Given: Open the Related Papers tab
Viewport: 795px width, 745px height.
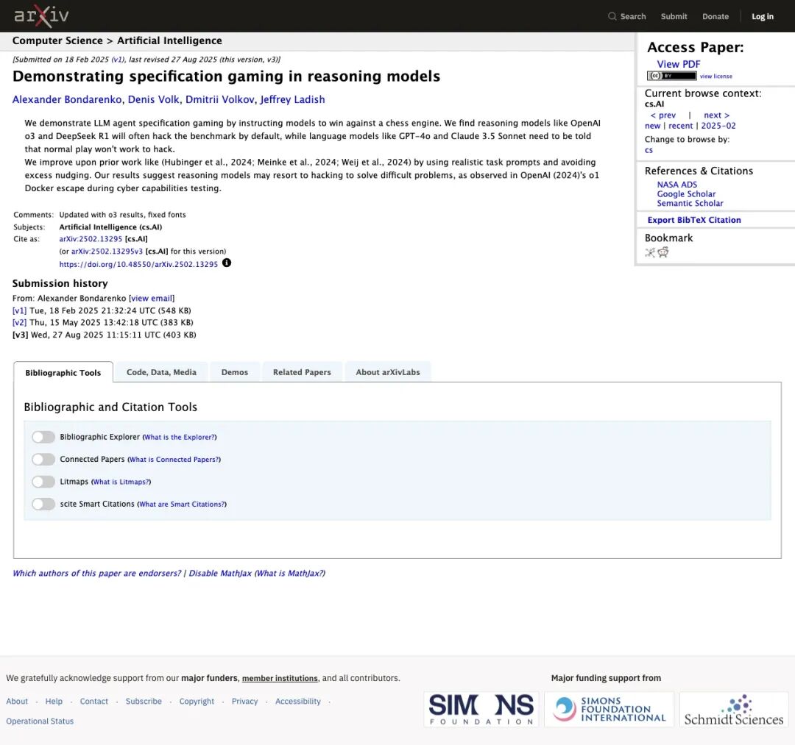Looking at the screenshot, I should pos(302,372).
